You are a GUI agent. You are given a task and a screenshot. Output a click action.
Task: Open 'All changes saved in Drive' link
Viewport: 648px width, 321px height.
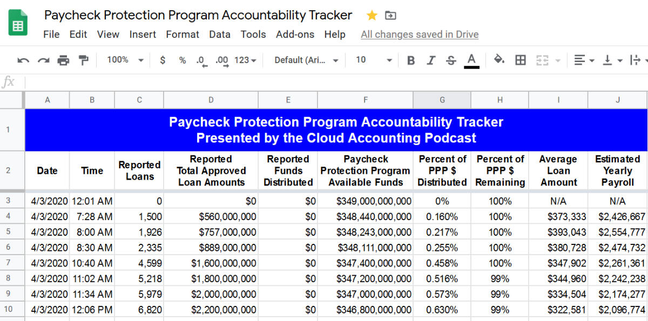[x=420, y=34]
